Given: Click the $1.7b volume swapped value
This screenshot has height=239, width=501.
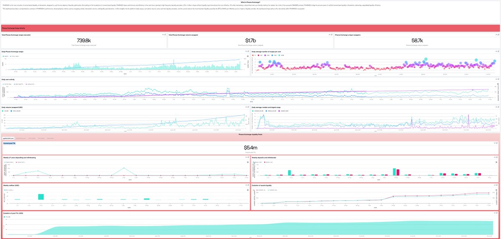Looking at the screenshot, I should click(250, 40).
